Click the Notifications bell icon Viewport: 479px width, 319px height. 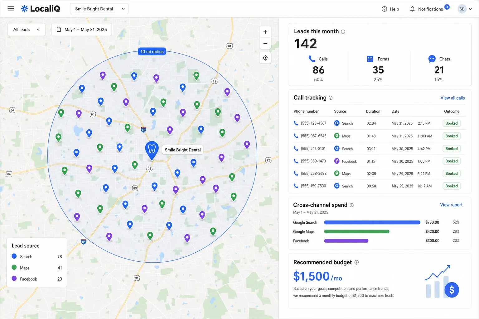412,9
